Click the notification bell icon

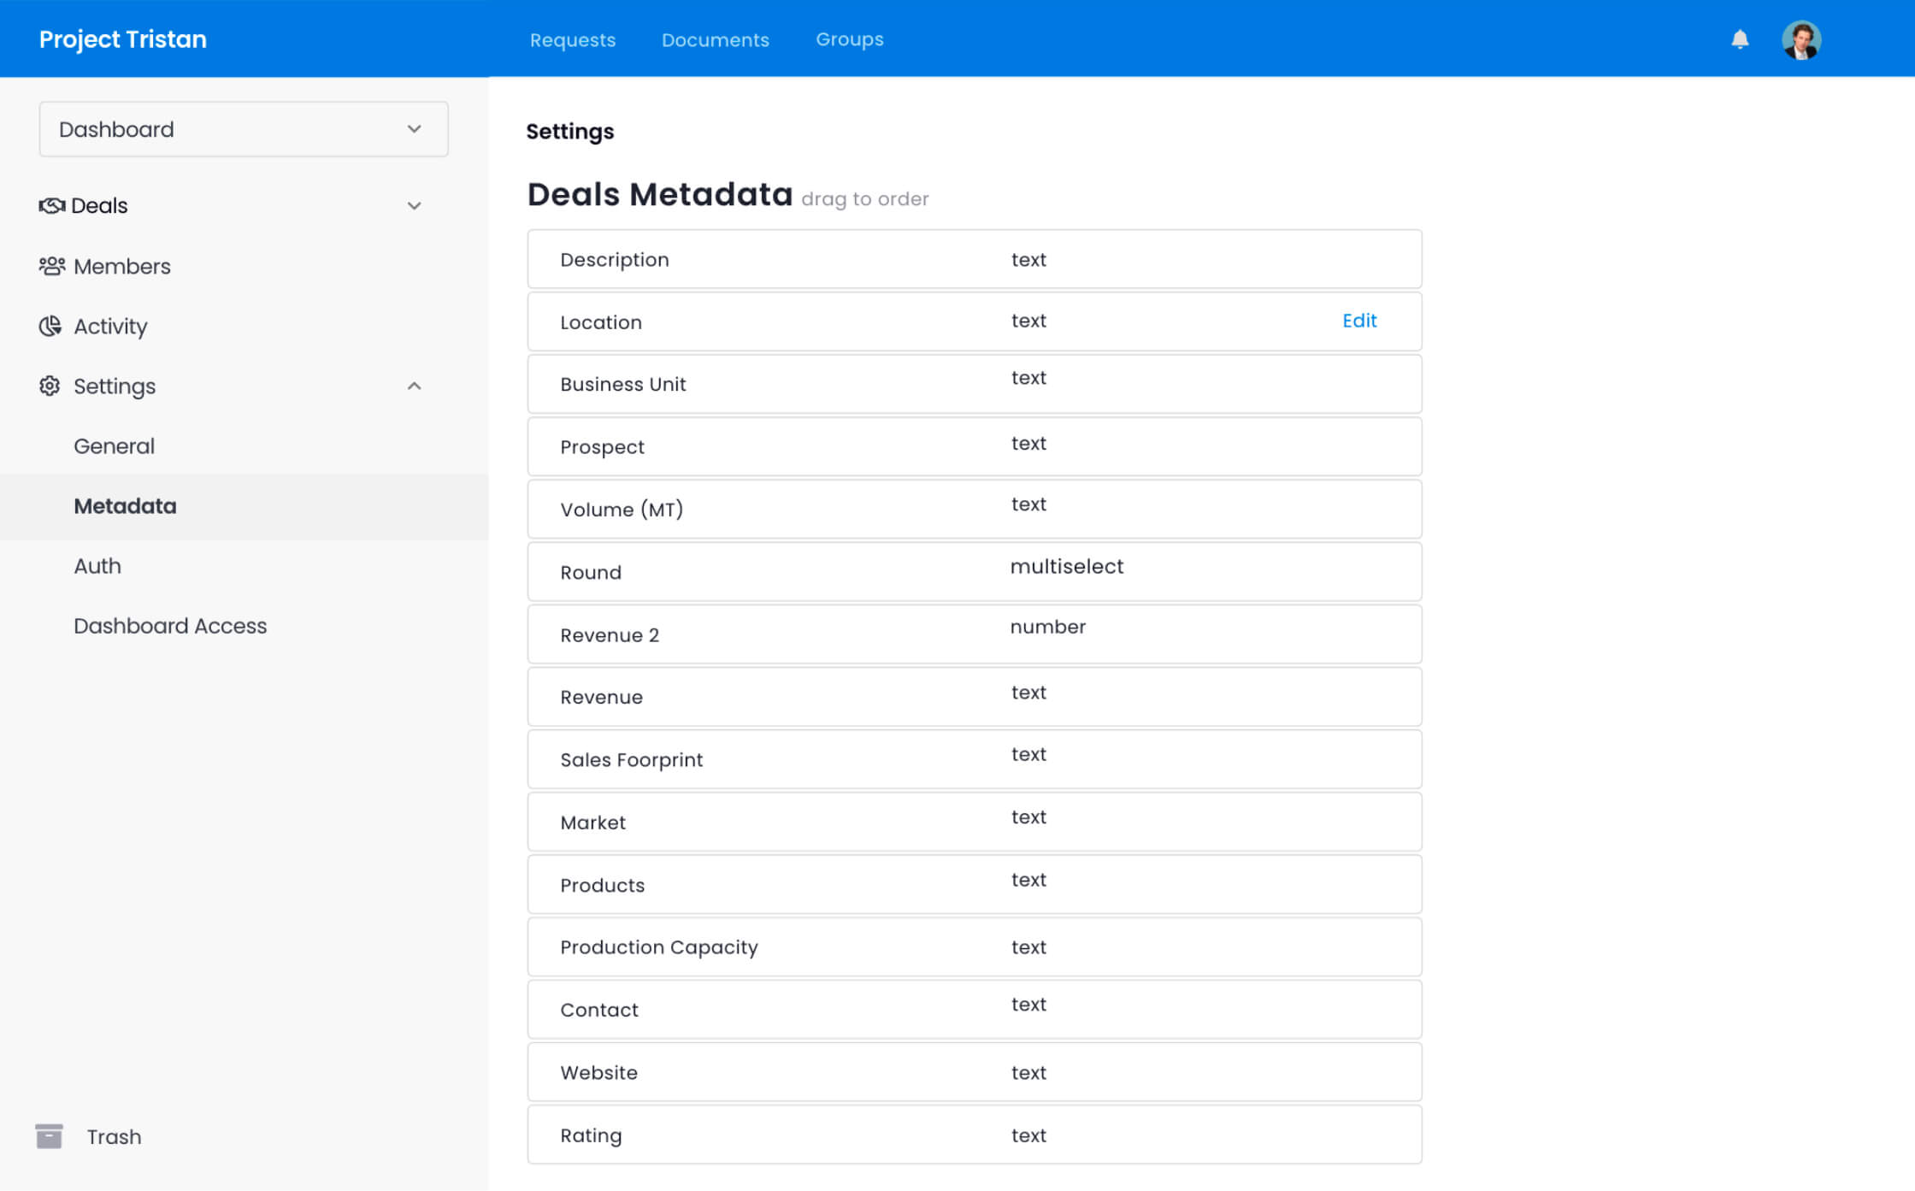point(1740,39)
